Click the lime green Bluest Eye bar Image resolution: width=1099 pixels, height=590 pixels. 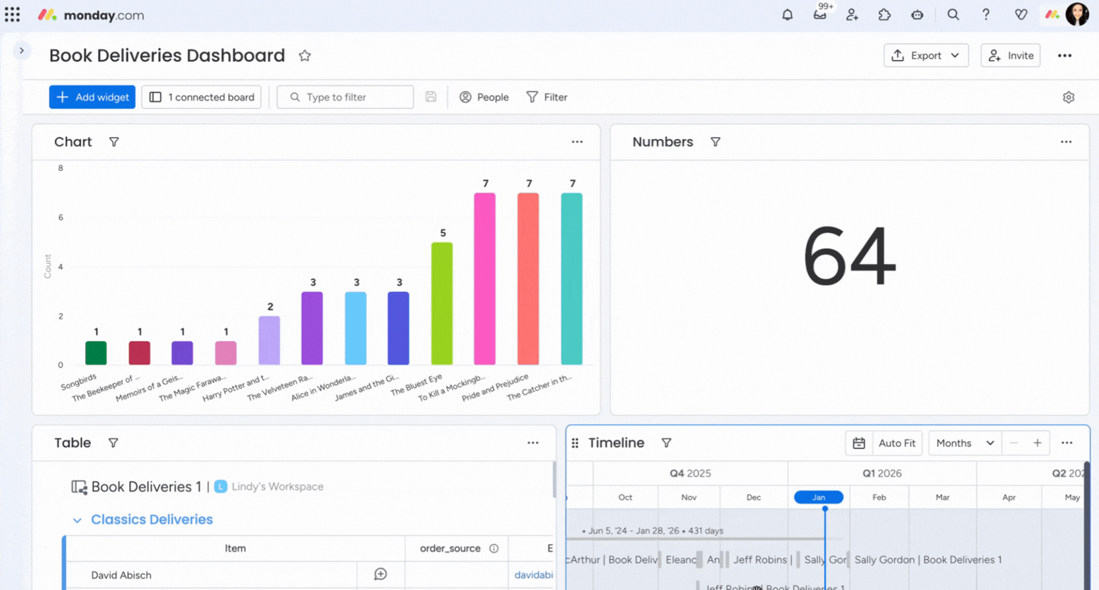(441, 303)
